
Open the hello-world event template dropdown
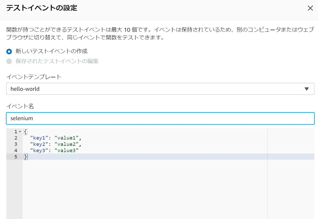[x=160, y=89]
